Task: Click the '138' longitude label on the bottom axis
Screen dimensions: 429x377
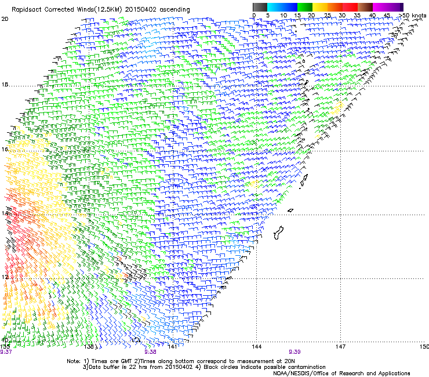Action: tap(89, 347)
